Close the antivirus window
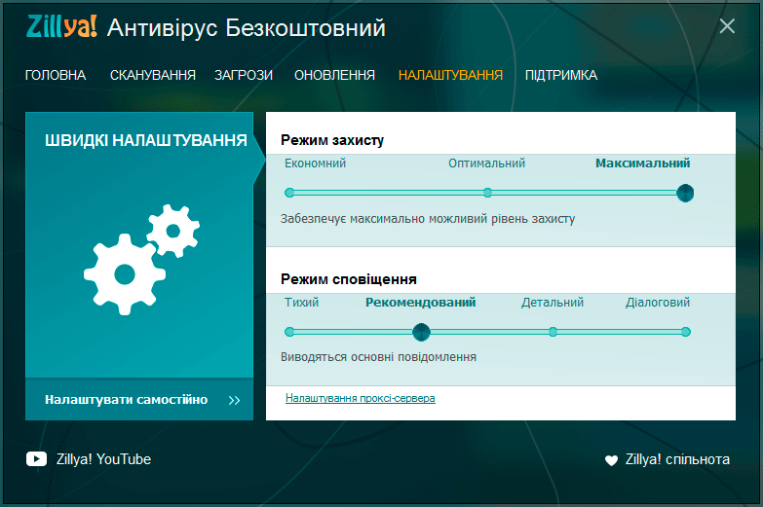Image resolution: width=763 pixels, height=507 pixels. click(727, 26)
